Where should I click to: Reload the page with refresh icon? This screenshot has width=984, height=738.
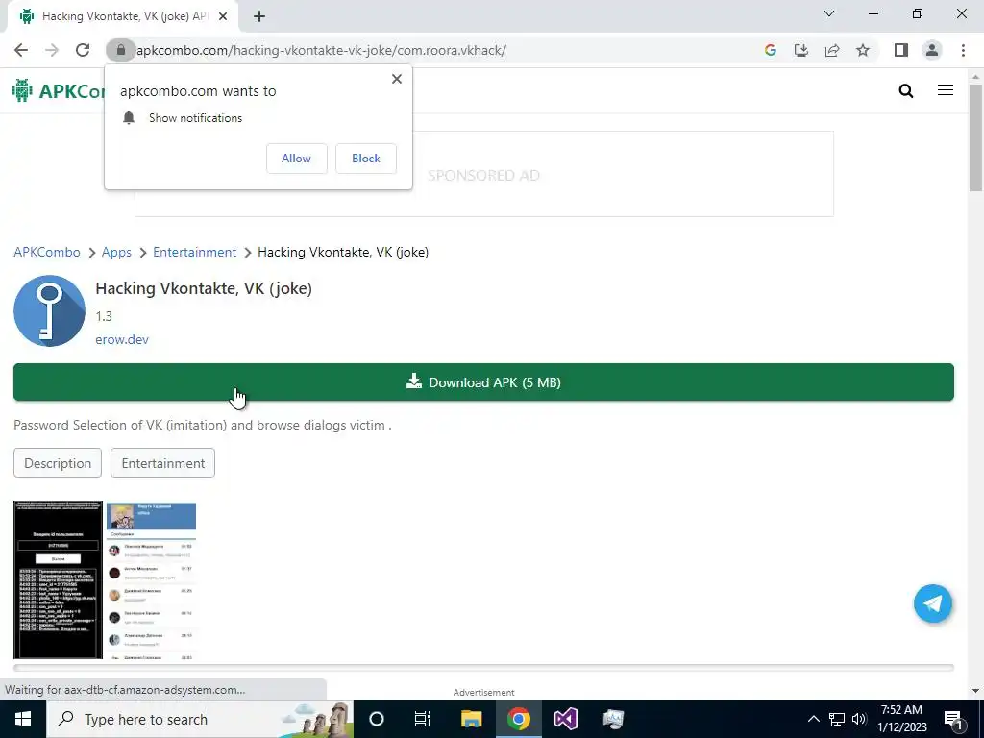tap(83, 50)
